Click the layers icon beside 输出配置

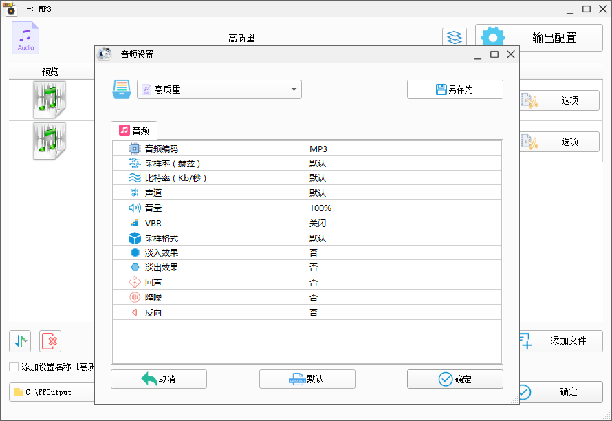[455, 37]
